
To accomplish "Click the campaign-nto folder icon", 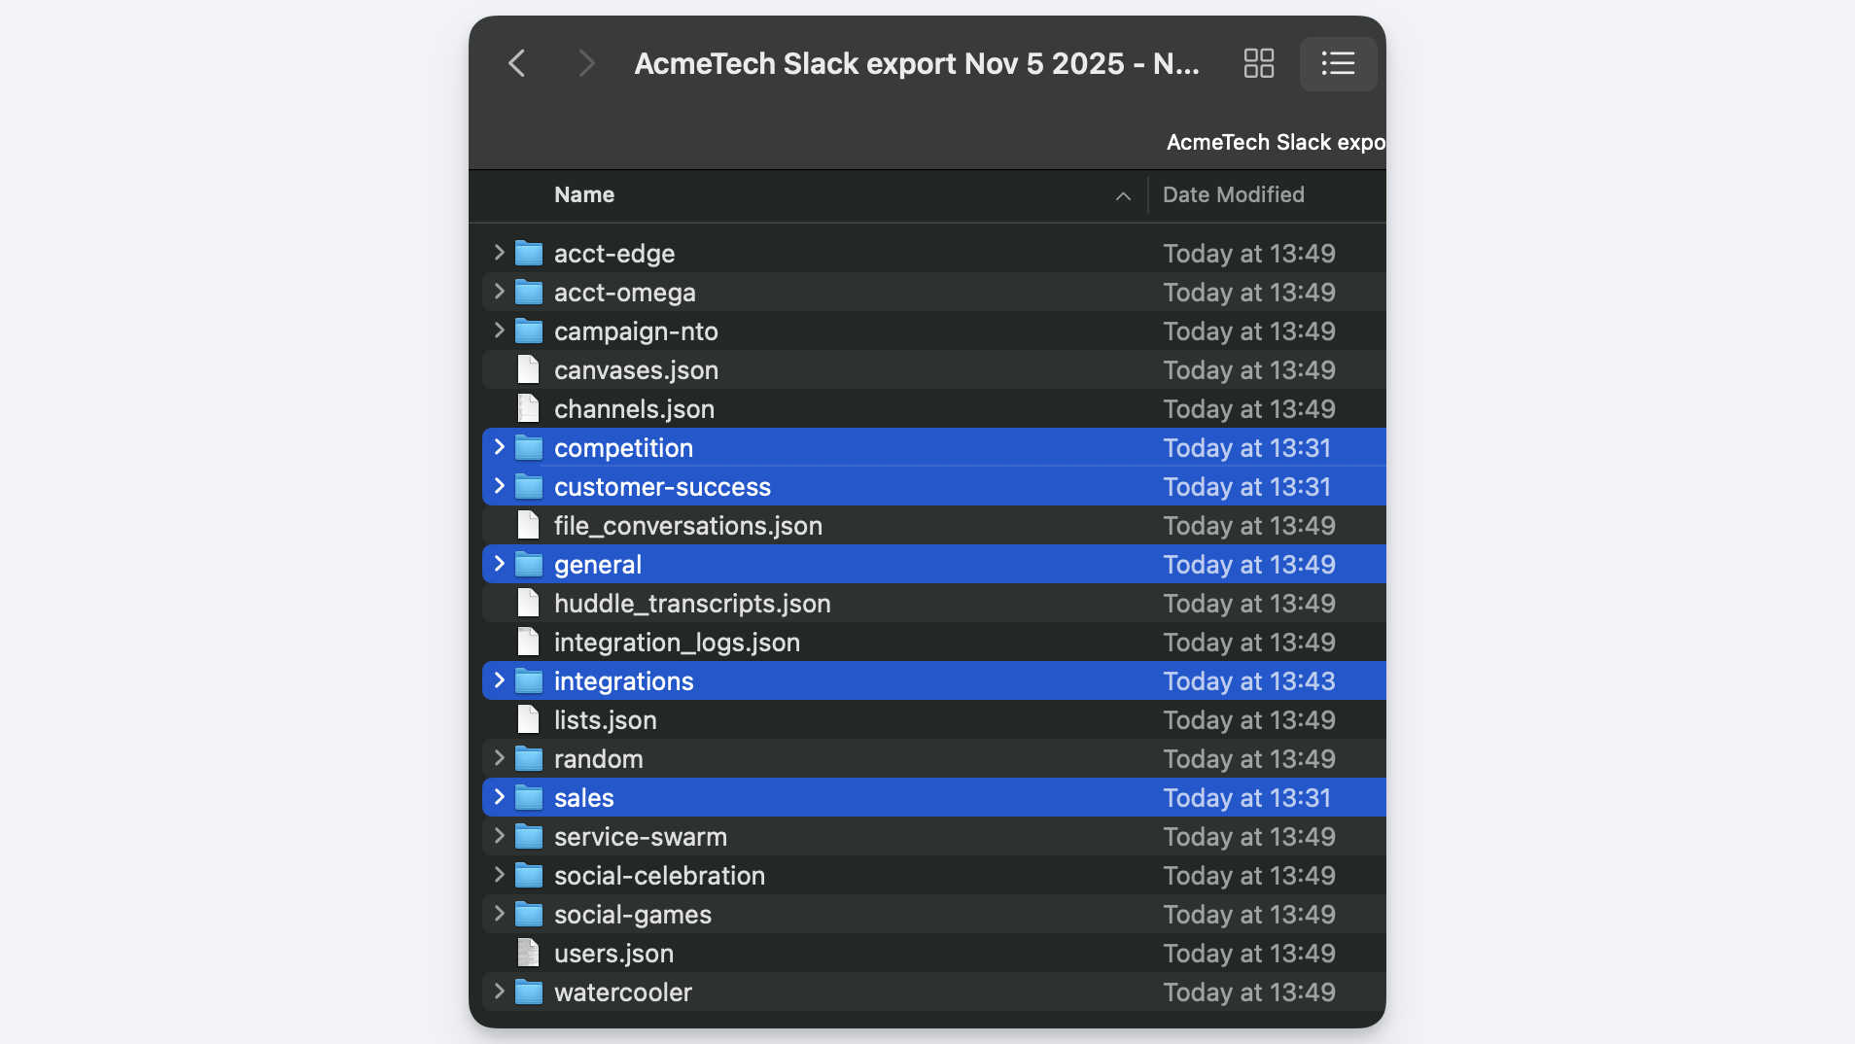I will coord(528,331).
